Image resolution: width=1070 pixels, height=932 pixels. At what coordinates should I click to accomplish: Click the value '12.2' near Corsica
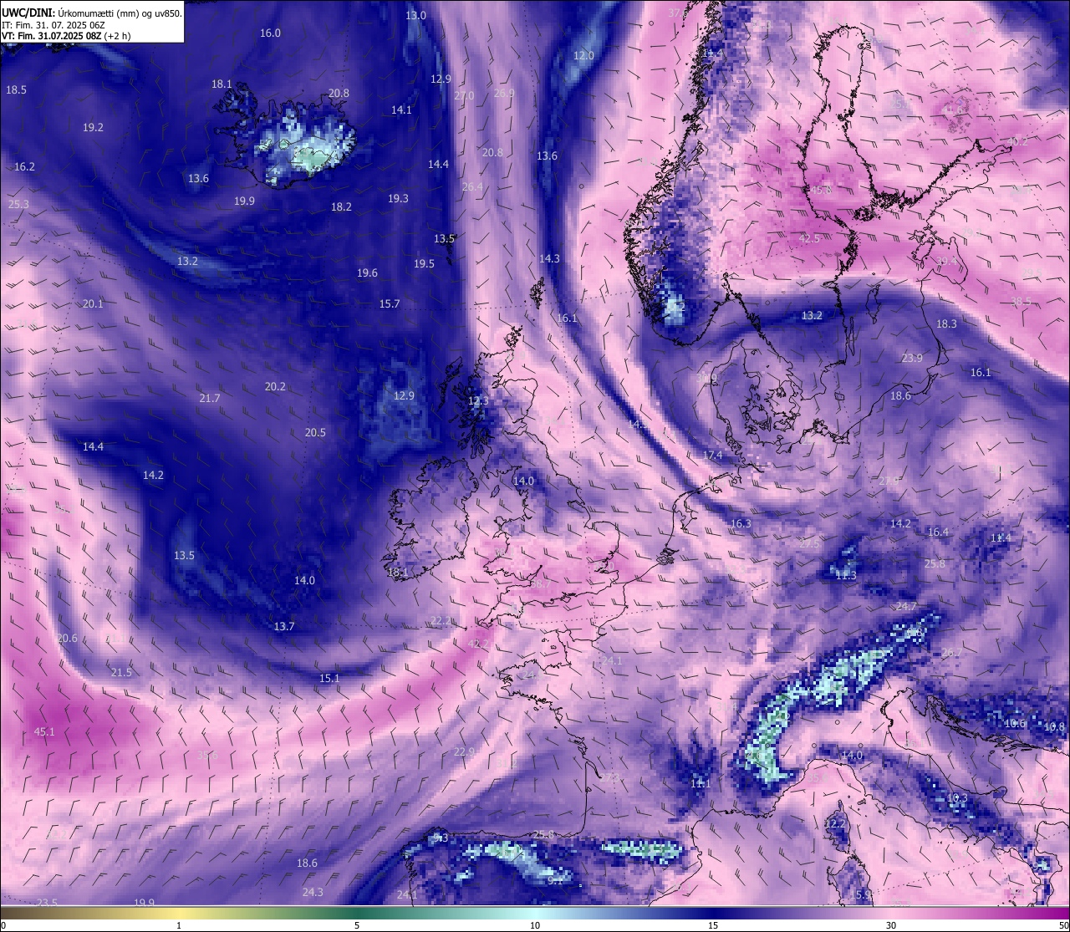click(835, 823)
